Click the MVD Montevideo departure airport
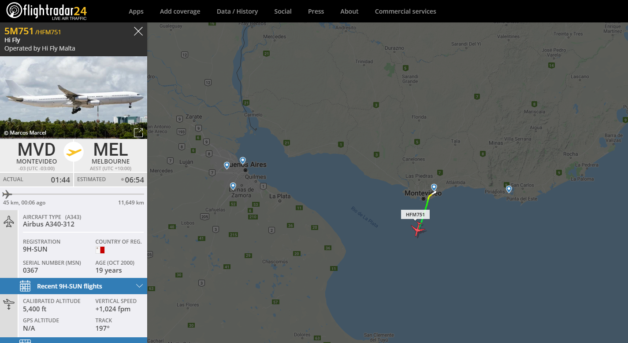This screenshot has height=343, width=628. point(36,154)
